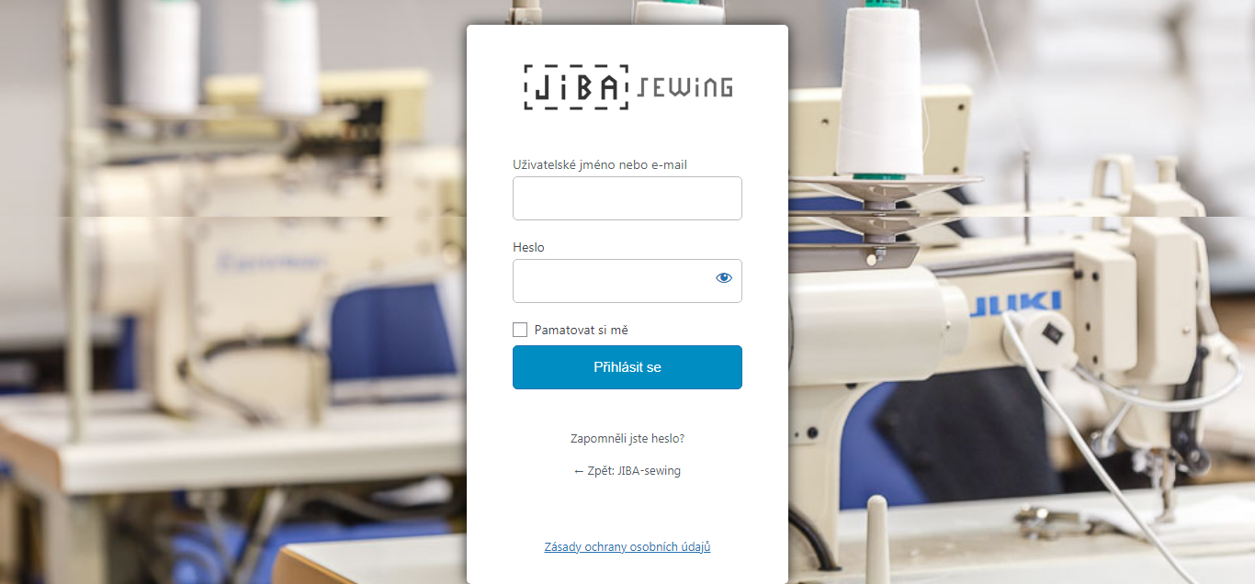Viewport: 1255px width, 584px height.
Task: Click the boxed JIBA part of logo
Action: [576, 87]
